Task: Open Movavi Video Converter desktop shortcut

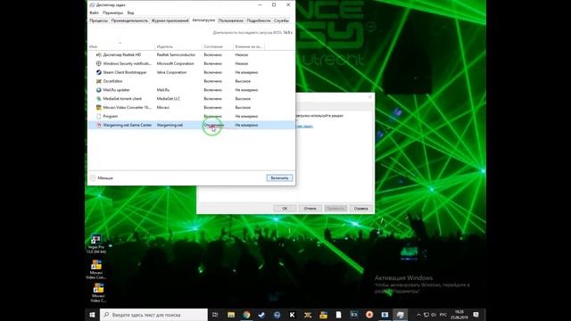Action: click(96, 269)
